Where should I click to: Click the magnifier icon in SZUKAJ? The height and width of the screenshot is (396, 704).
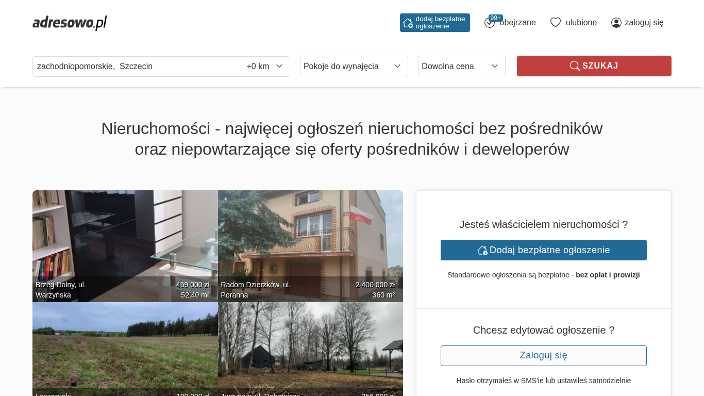click(x=575, y=66)
